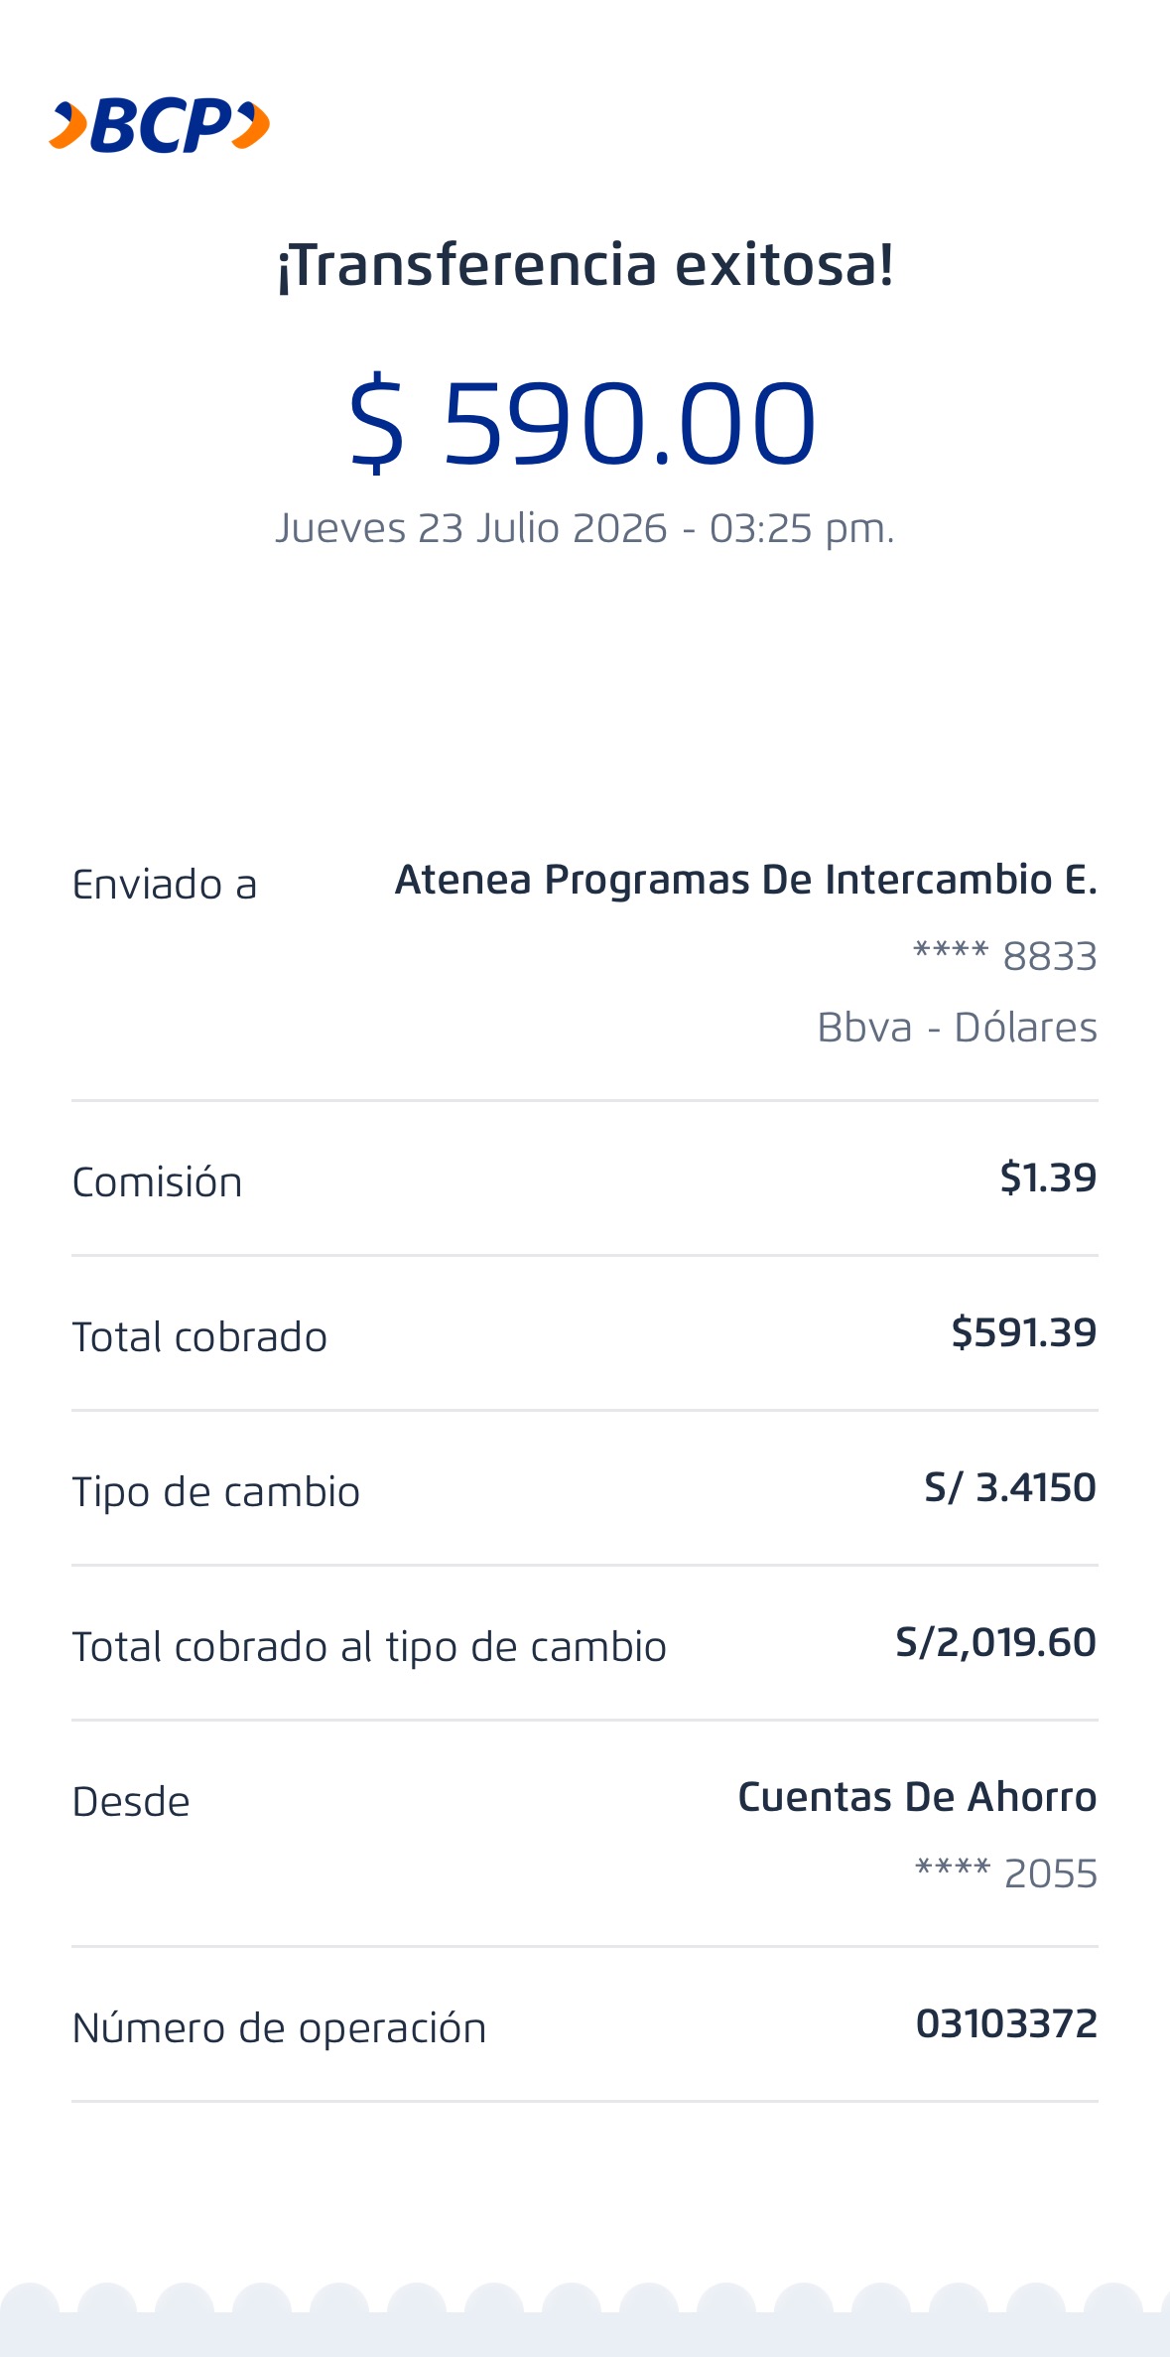Tap the Comisión label
This screenshot has width=1170, height=2357.
[158, 1181]
